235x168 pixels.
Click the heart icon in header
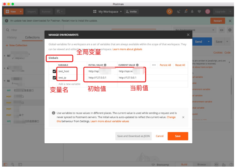point(199,12)
